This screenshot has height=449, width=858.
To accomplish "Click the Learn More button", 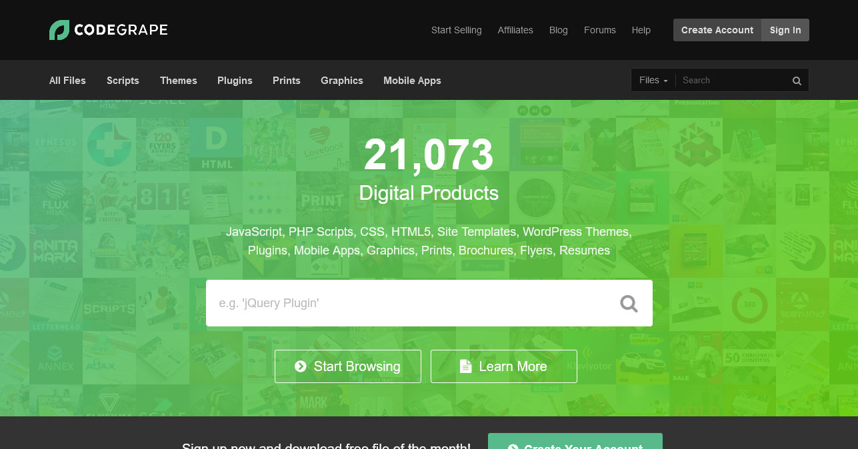I will click(x=504, y=366).
